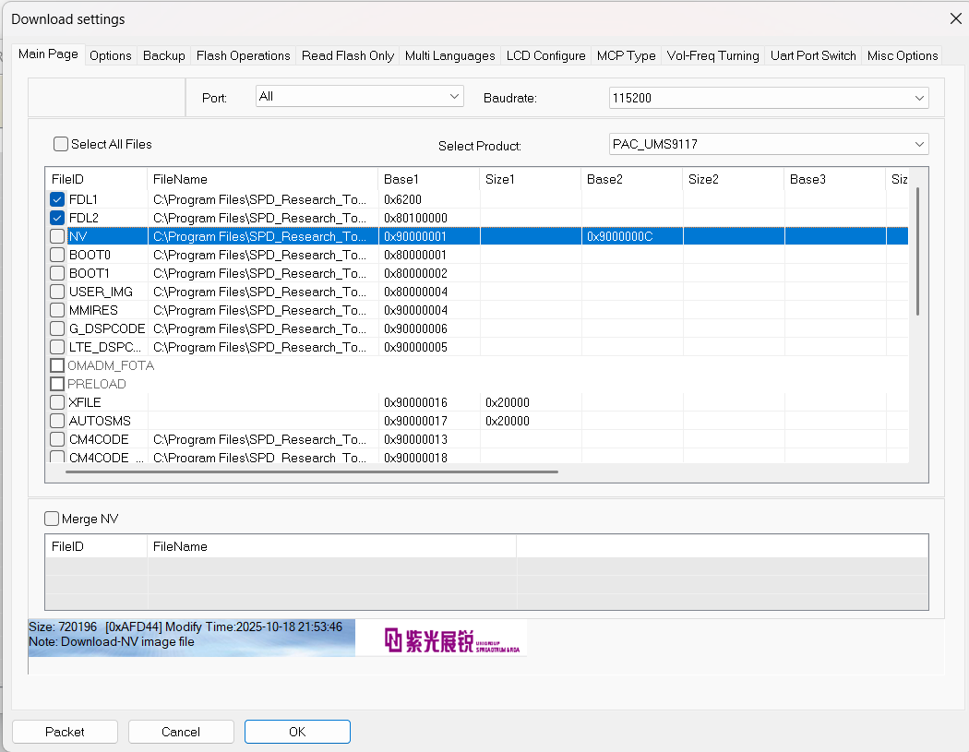Enable the USER_IMG file checkbox
969x752 pixels.
coord(58,292)
